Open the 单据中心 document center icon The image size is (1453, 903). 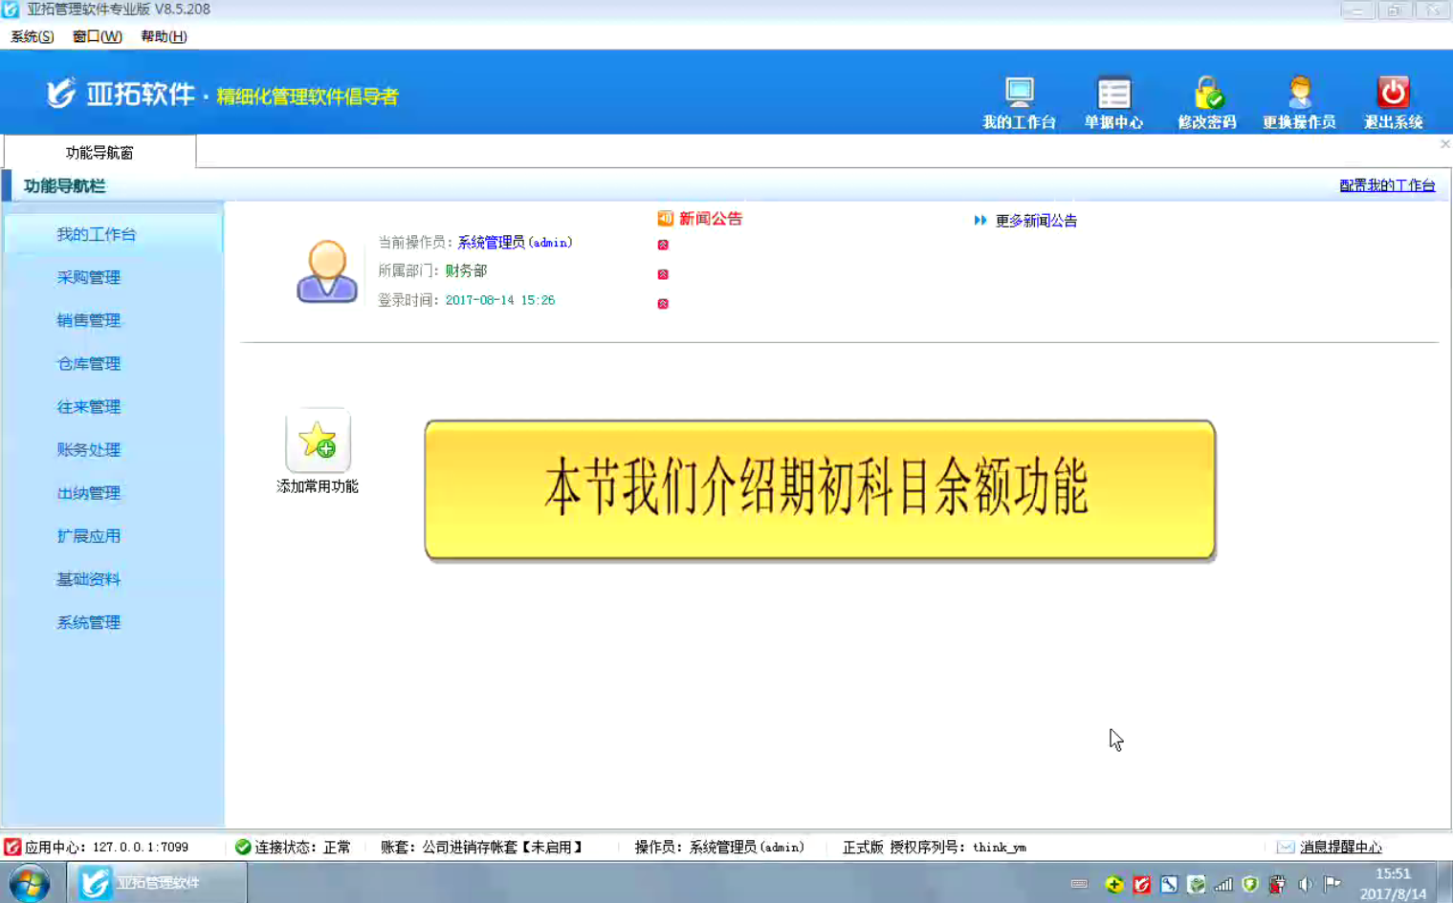tap(1113, 94)
